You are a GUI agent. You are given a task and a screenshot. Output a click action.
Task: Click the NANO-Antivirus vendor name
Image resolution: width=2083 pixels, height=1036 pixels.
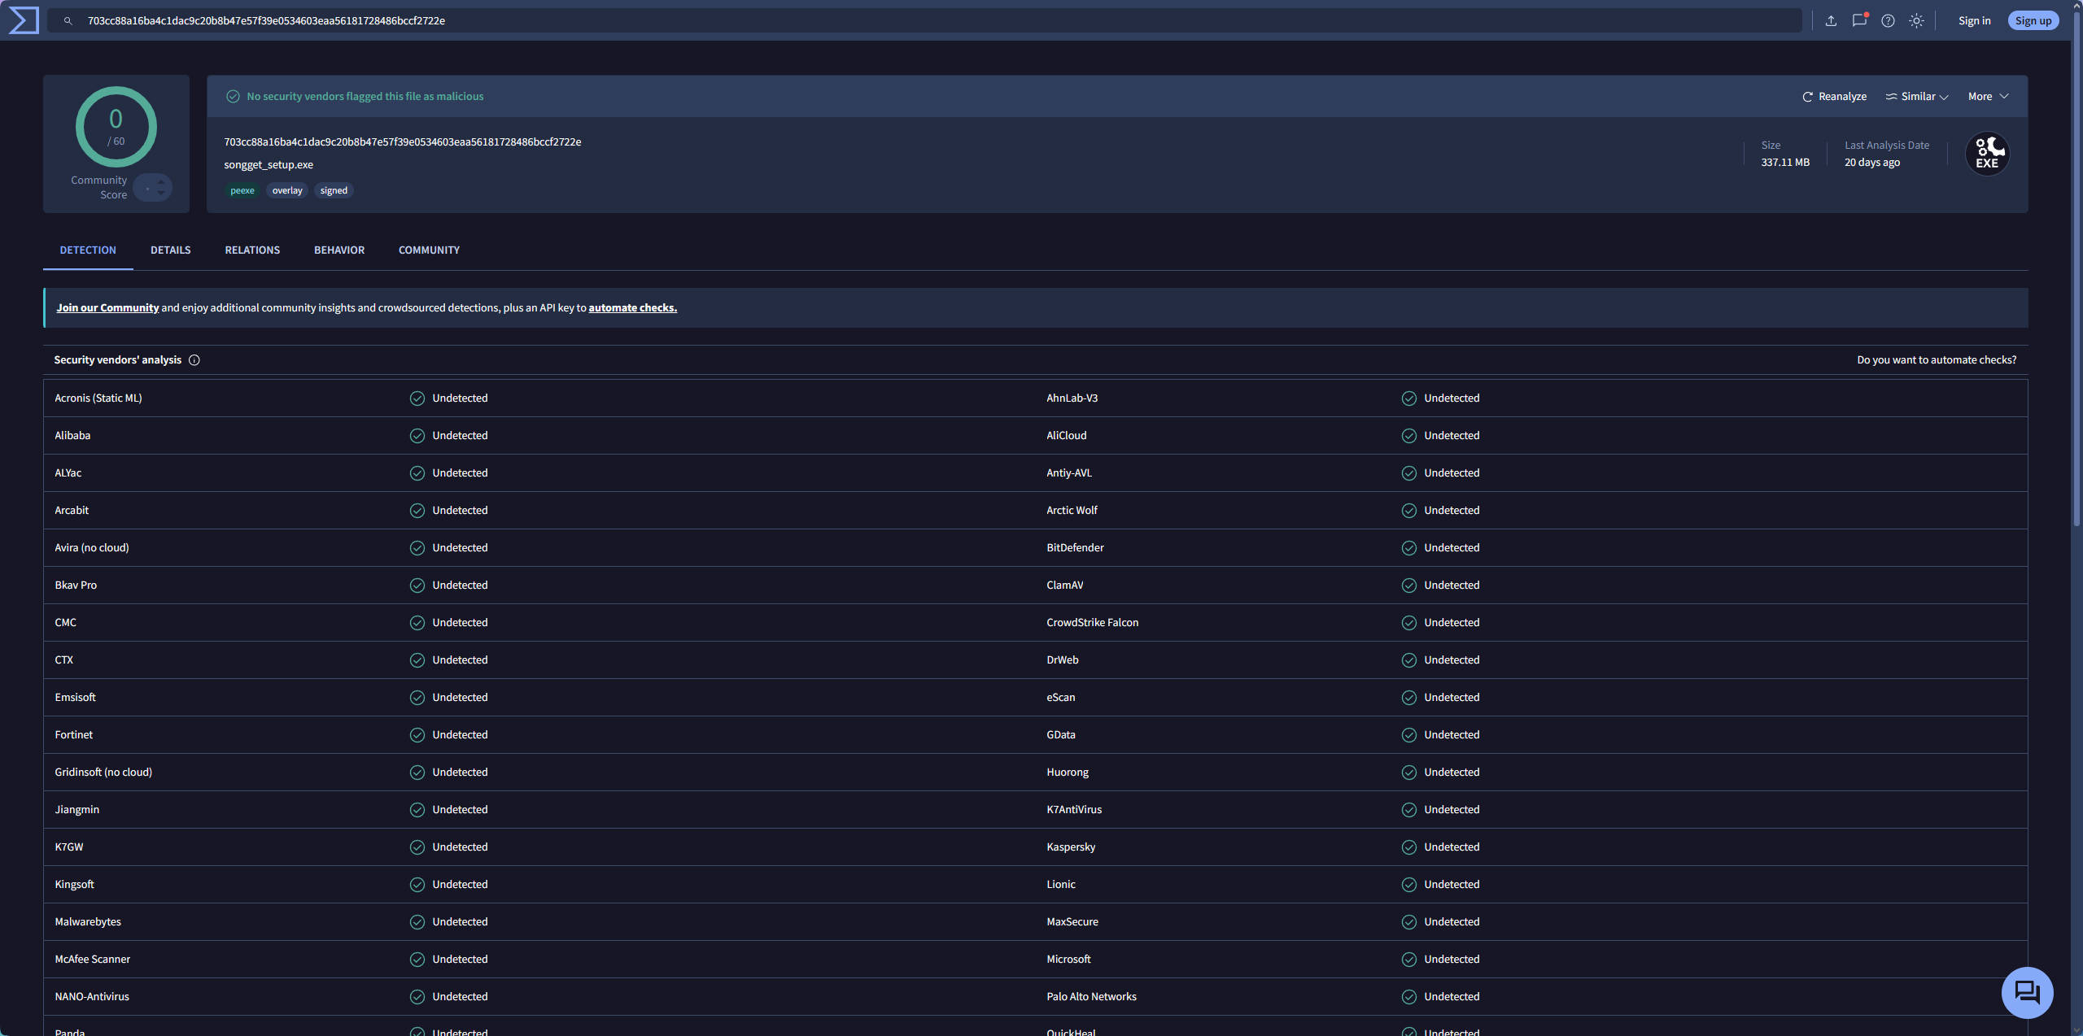pyautogui.click(x=92, y=997)
